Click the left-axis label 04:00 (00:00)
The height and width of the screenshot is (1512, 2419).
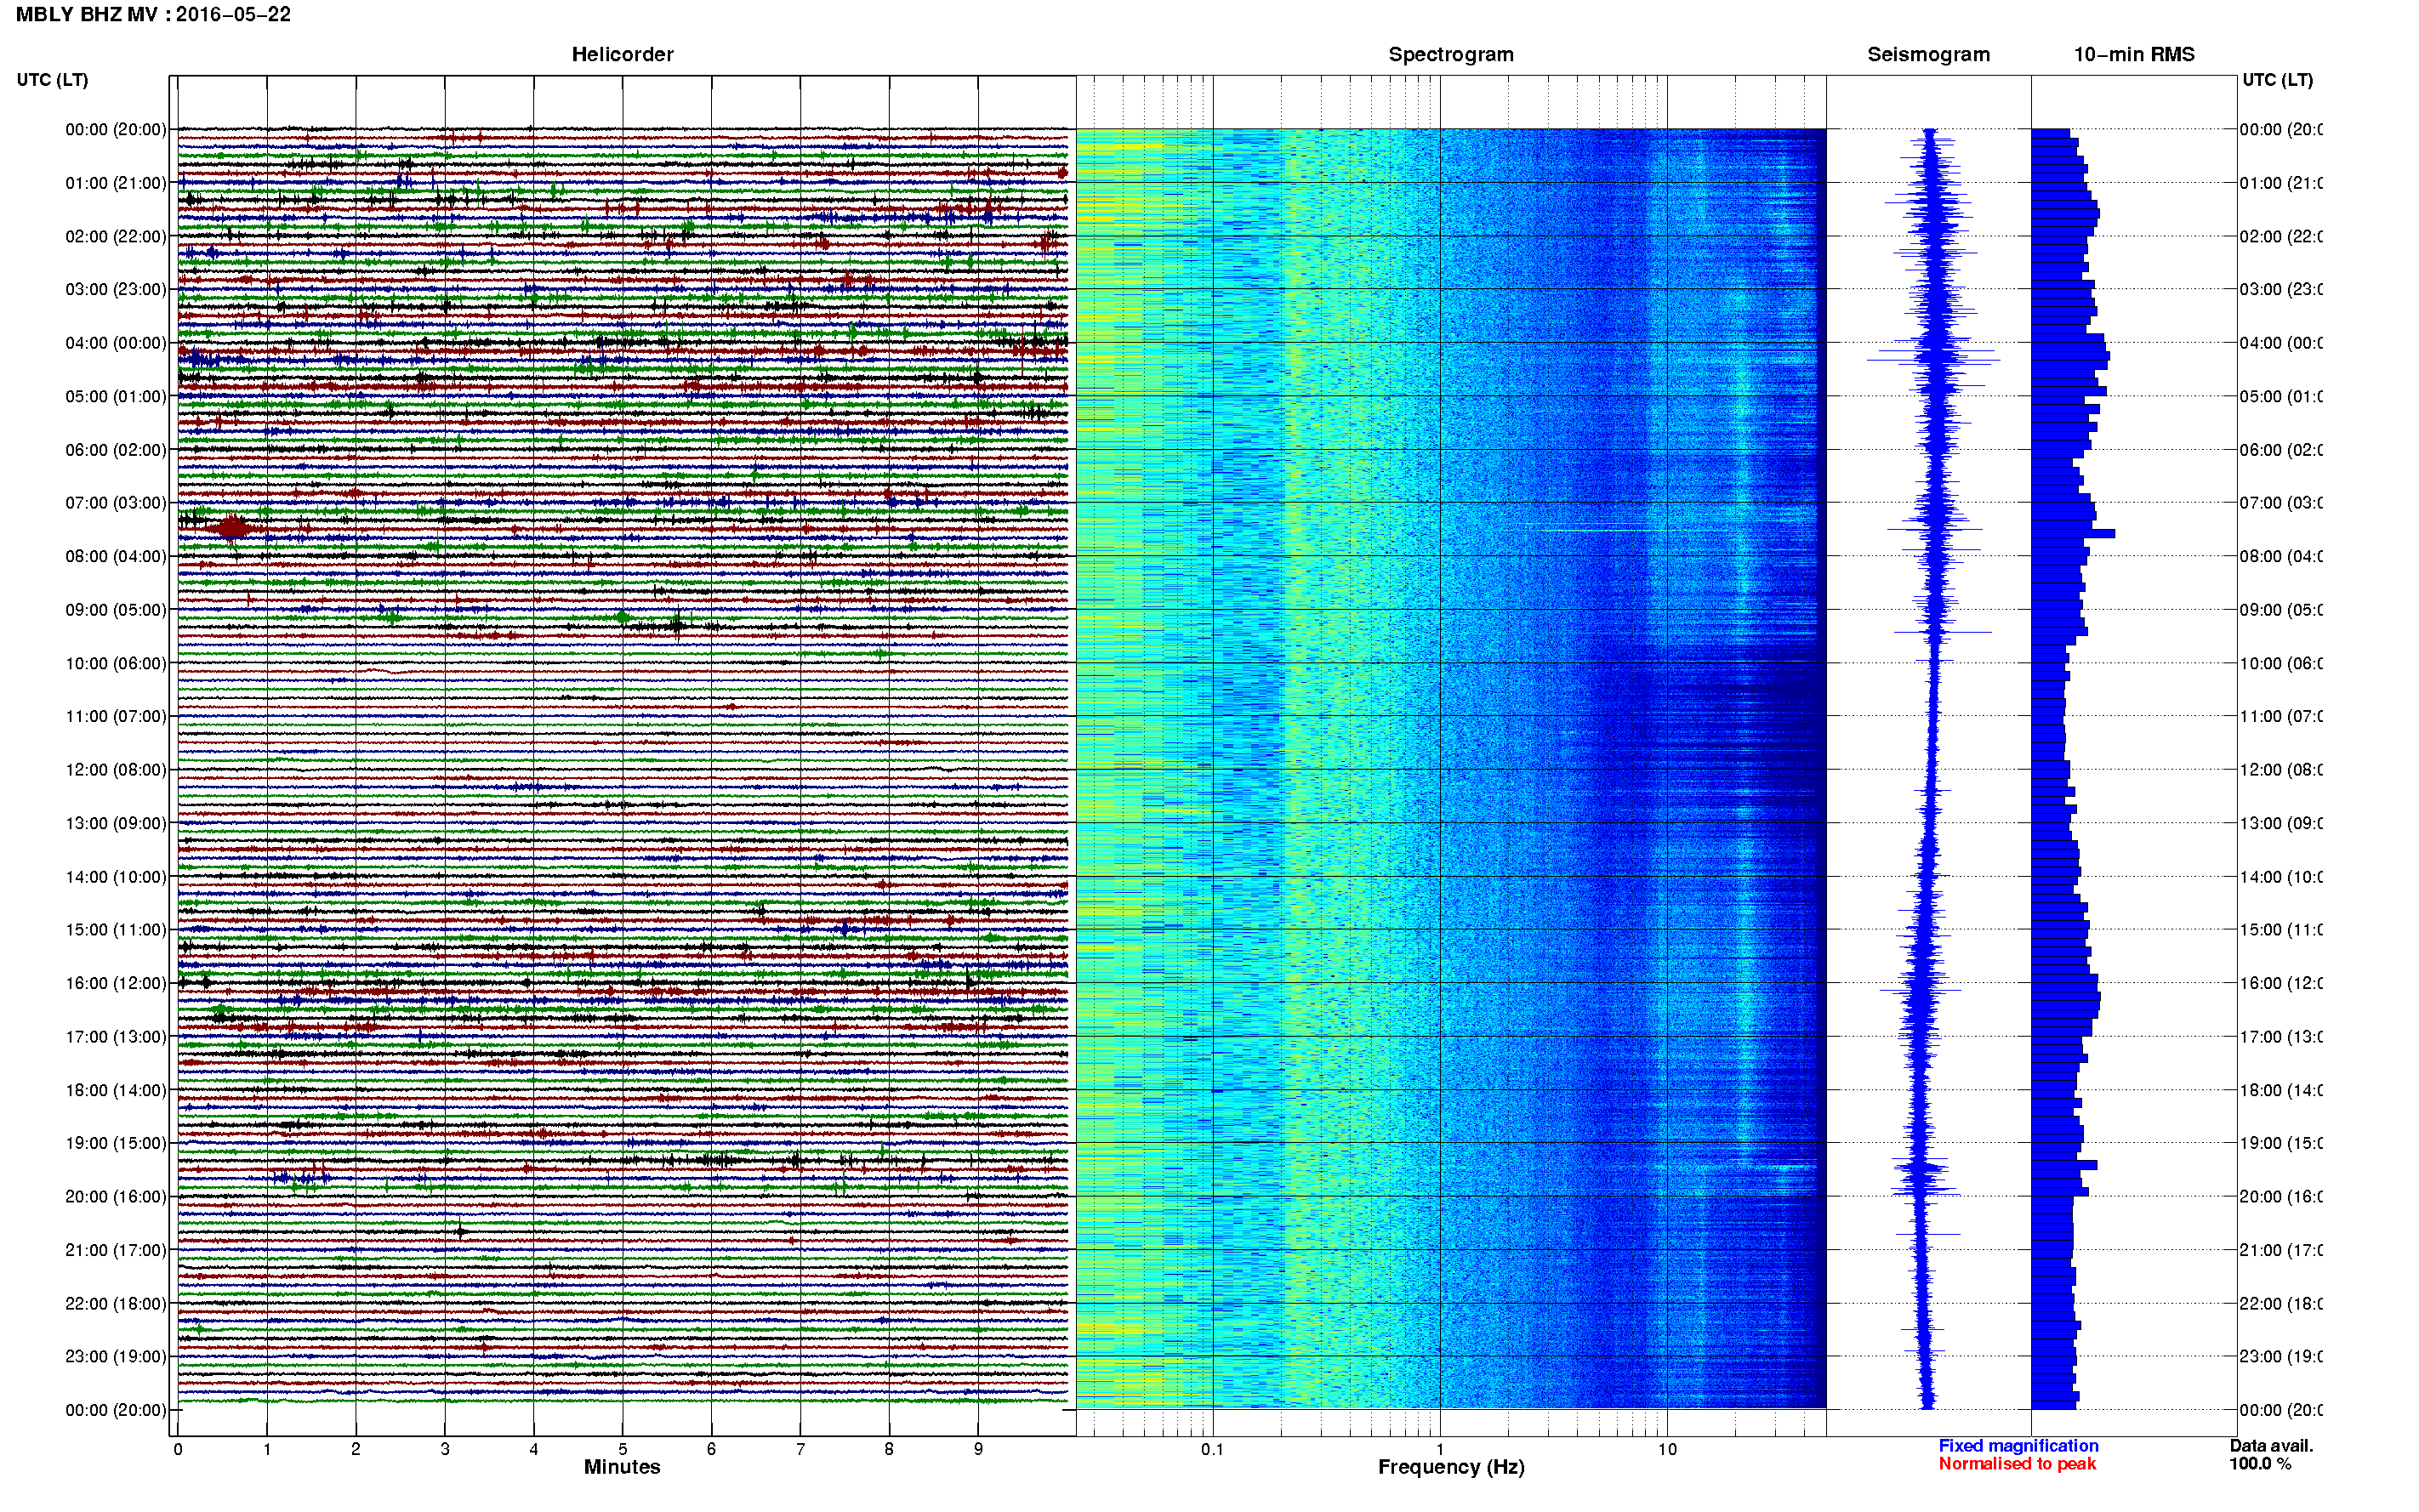point(116,343)
